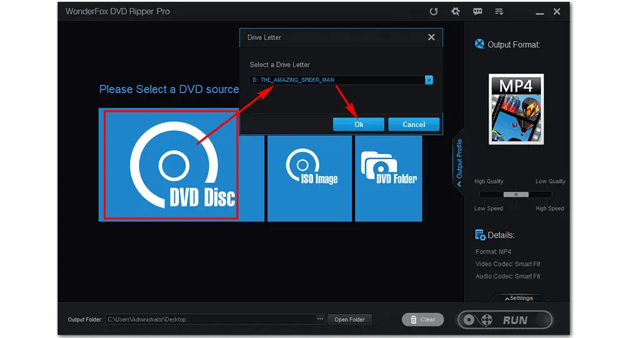Click the Video Codec: Smart Fit text
Screen dimensions: 626x338
[x=508, y=264]
